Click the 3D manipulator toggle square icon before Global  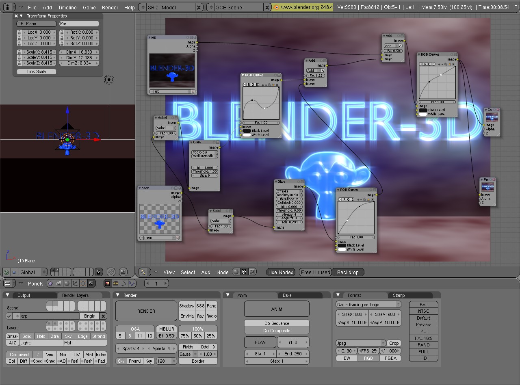(x=14, y=272)
